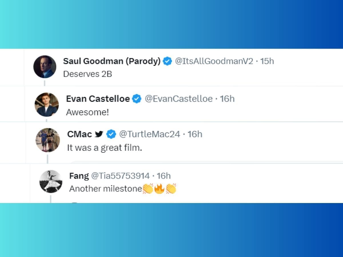Visit the @Tia55753914 handle
Screen dimensions: 343x257
(x=120, y=176)
